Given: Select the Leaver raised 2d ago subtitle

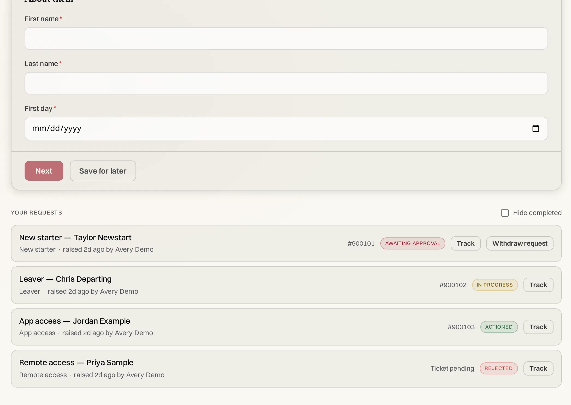Looking at the screenshot, I should (x=79, y=291).
